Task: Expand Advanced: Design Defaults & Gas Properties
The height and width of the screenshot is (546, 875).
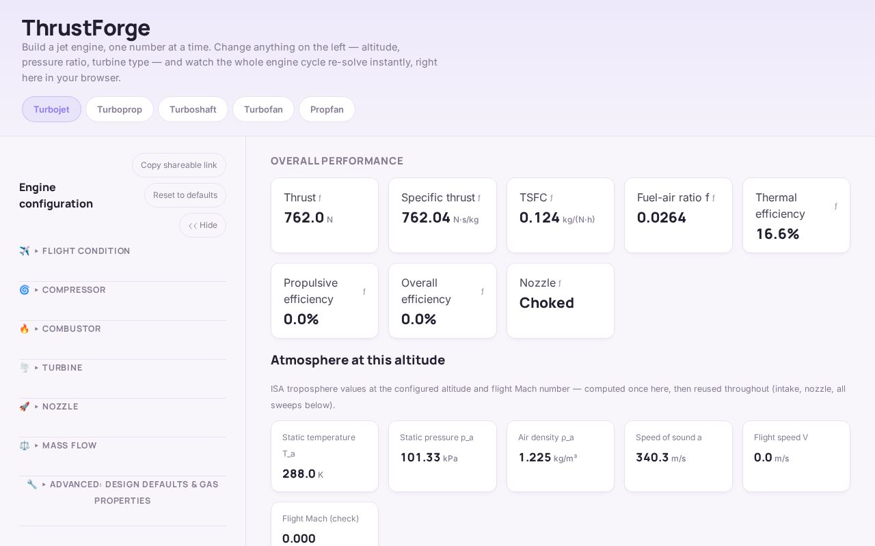Action: [122, 493]
